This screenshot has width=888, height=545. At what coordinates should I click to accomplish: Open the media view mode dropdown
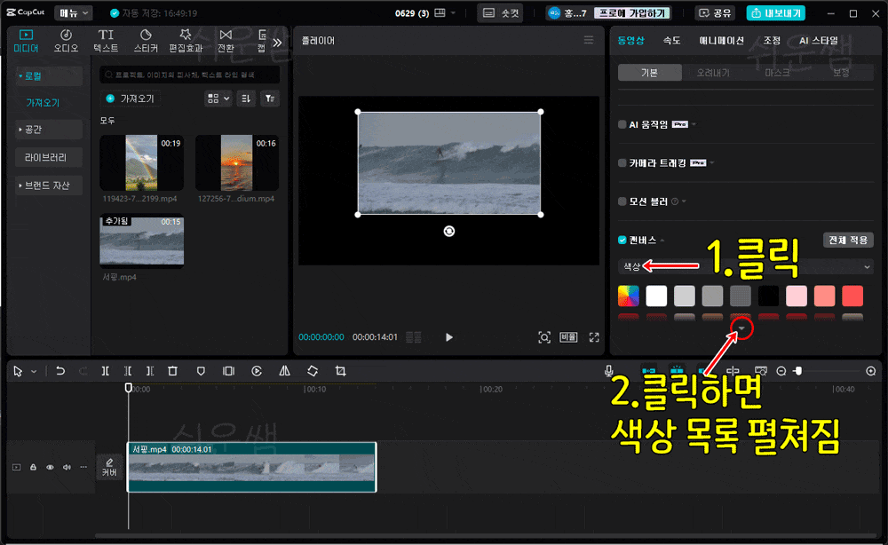[218, 99]
